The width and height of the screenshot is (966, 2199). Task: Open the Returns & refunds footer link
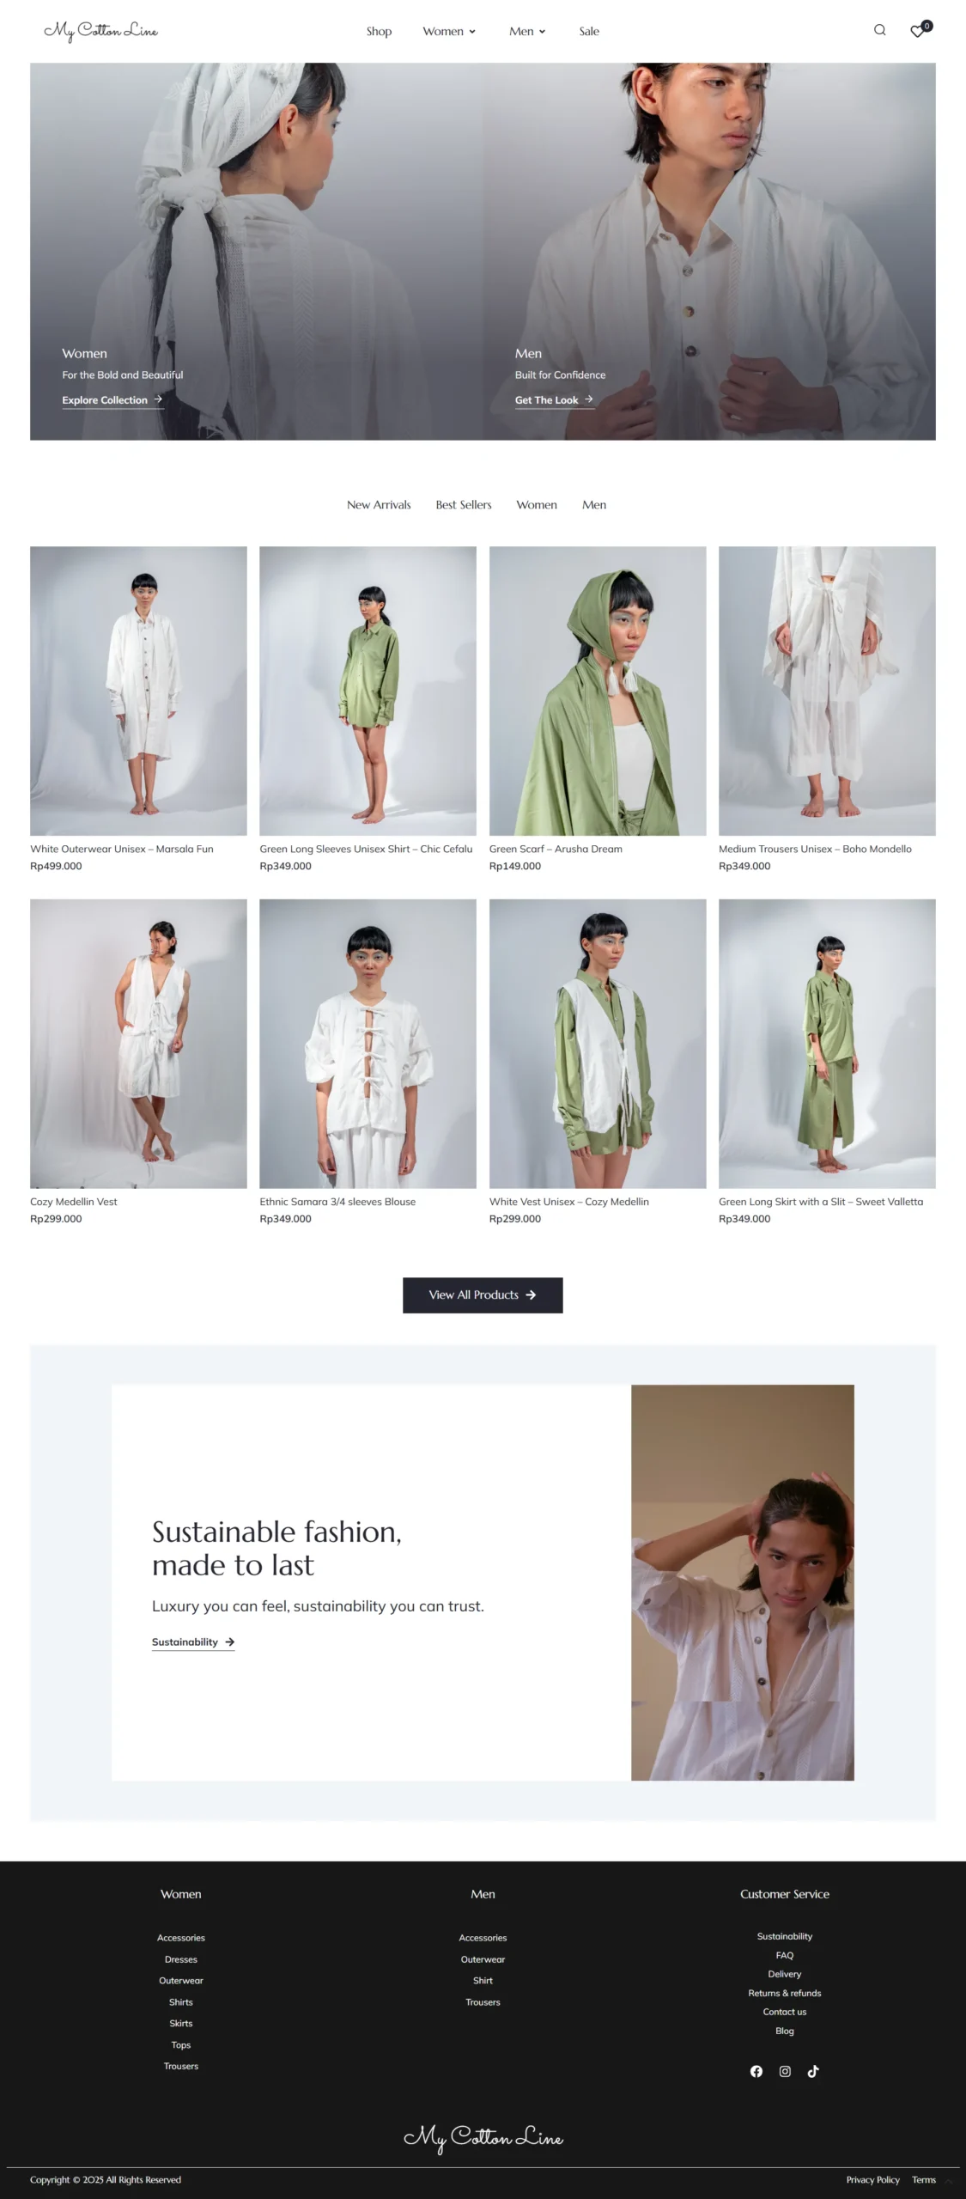click(x=785, y=1993)
